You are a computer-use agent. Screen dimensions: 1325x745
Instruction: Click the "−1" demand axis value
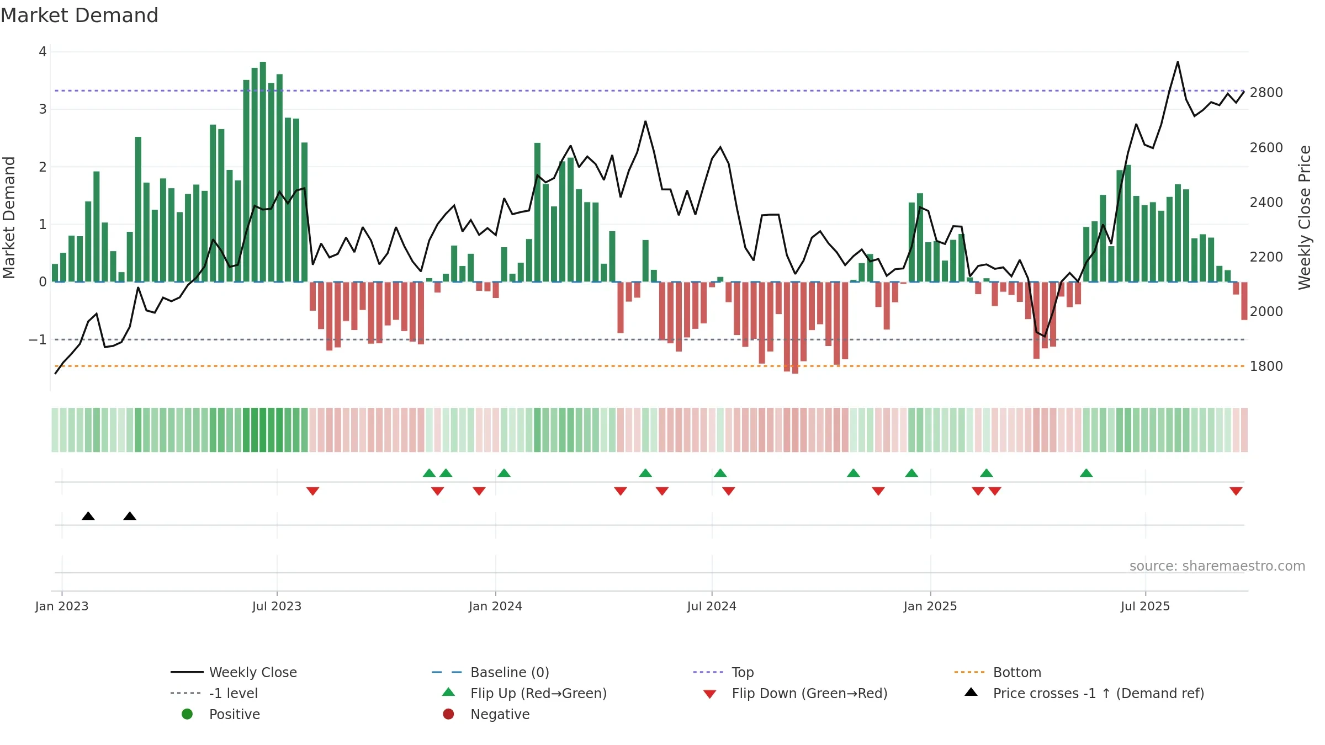coord(38,340)
